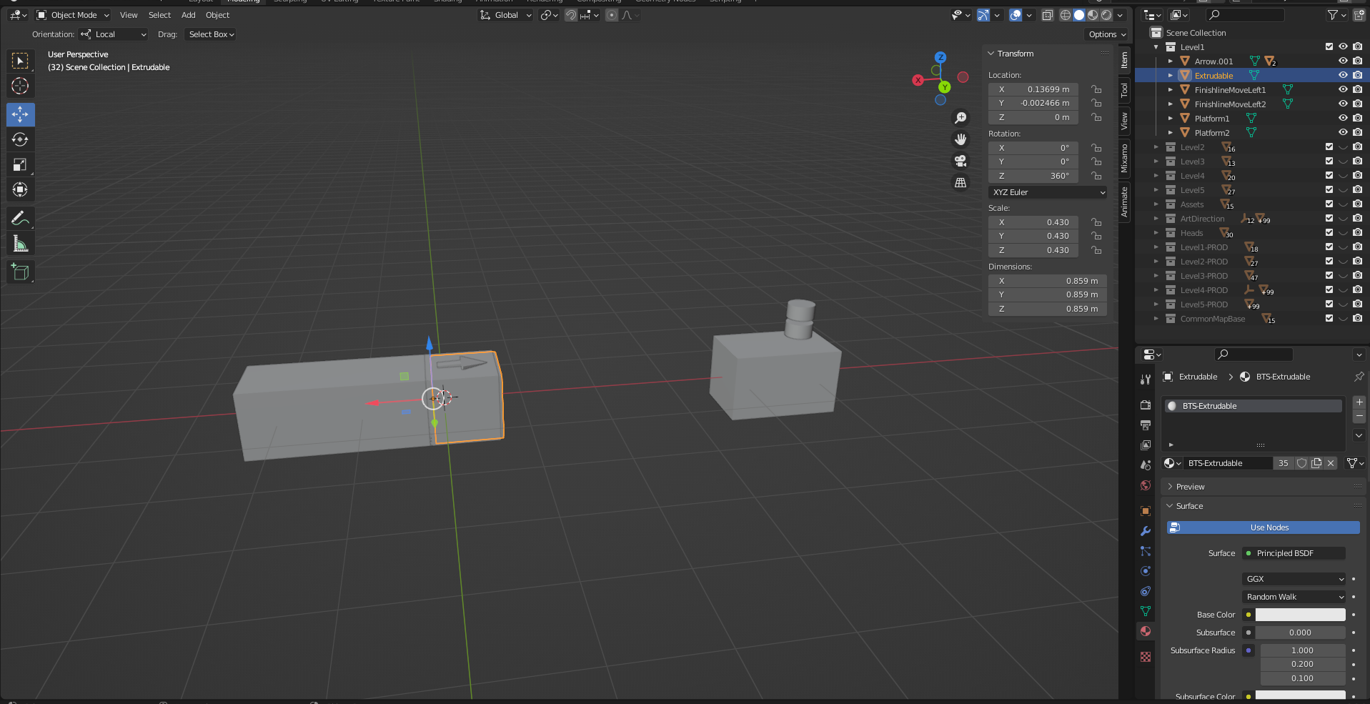Screen dimensions: 1370x704
Task: Hide Platform1 object in viewport
Action: [1343, 119]
